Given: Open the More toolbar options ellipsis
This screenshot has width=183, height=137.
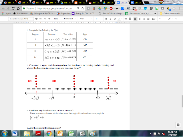Looking at the screenshot, I should point(160,19).
